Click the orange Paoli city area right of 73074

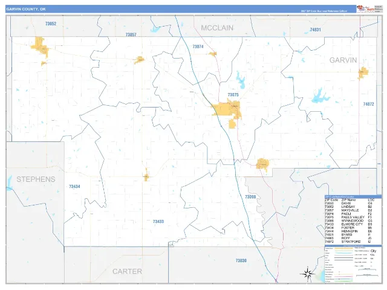tap(212, 54)
